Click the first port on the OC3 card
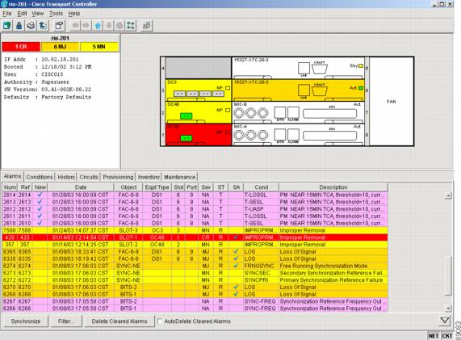Viewport: 461px width, 340px height. click(x=180, y=94)
